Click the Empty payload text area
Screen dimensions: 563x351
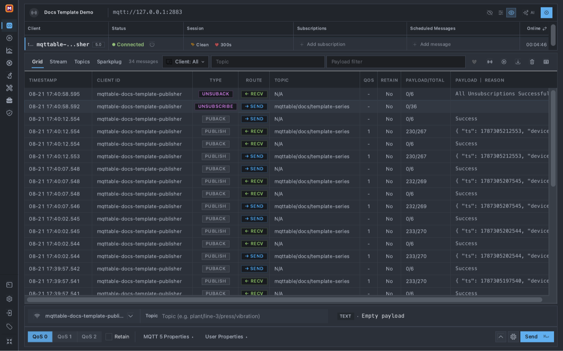pyautogui.click(x=383, y=316)
